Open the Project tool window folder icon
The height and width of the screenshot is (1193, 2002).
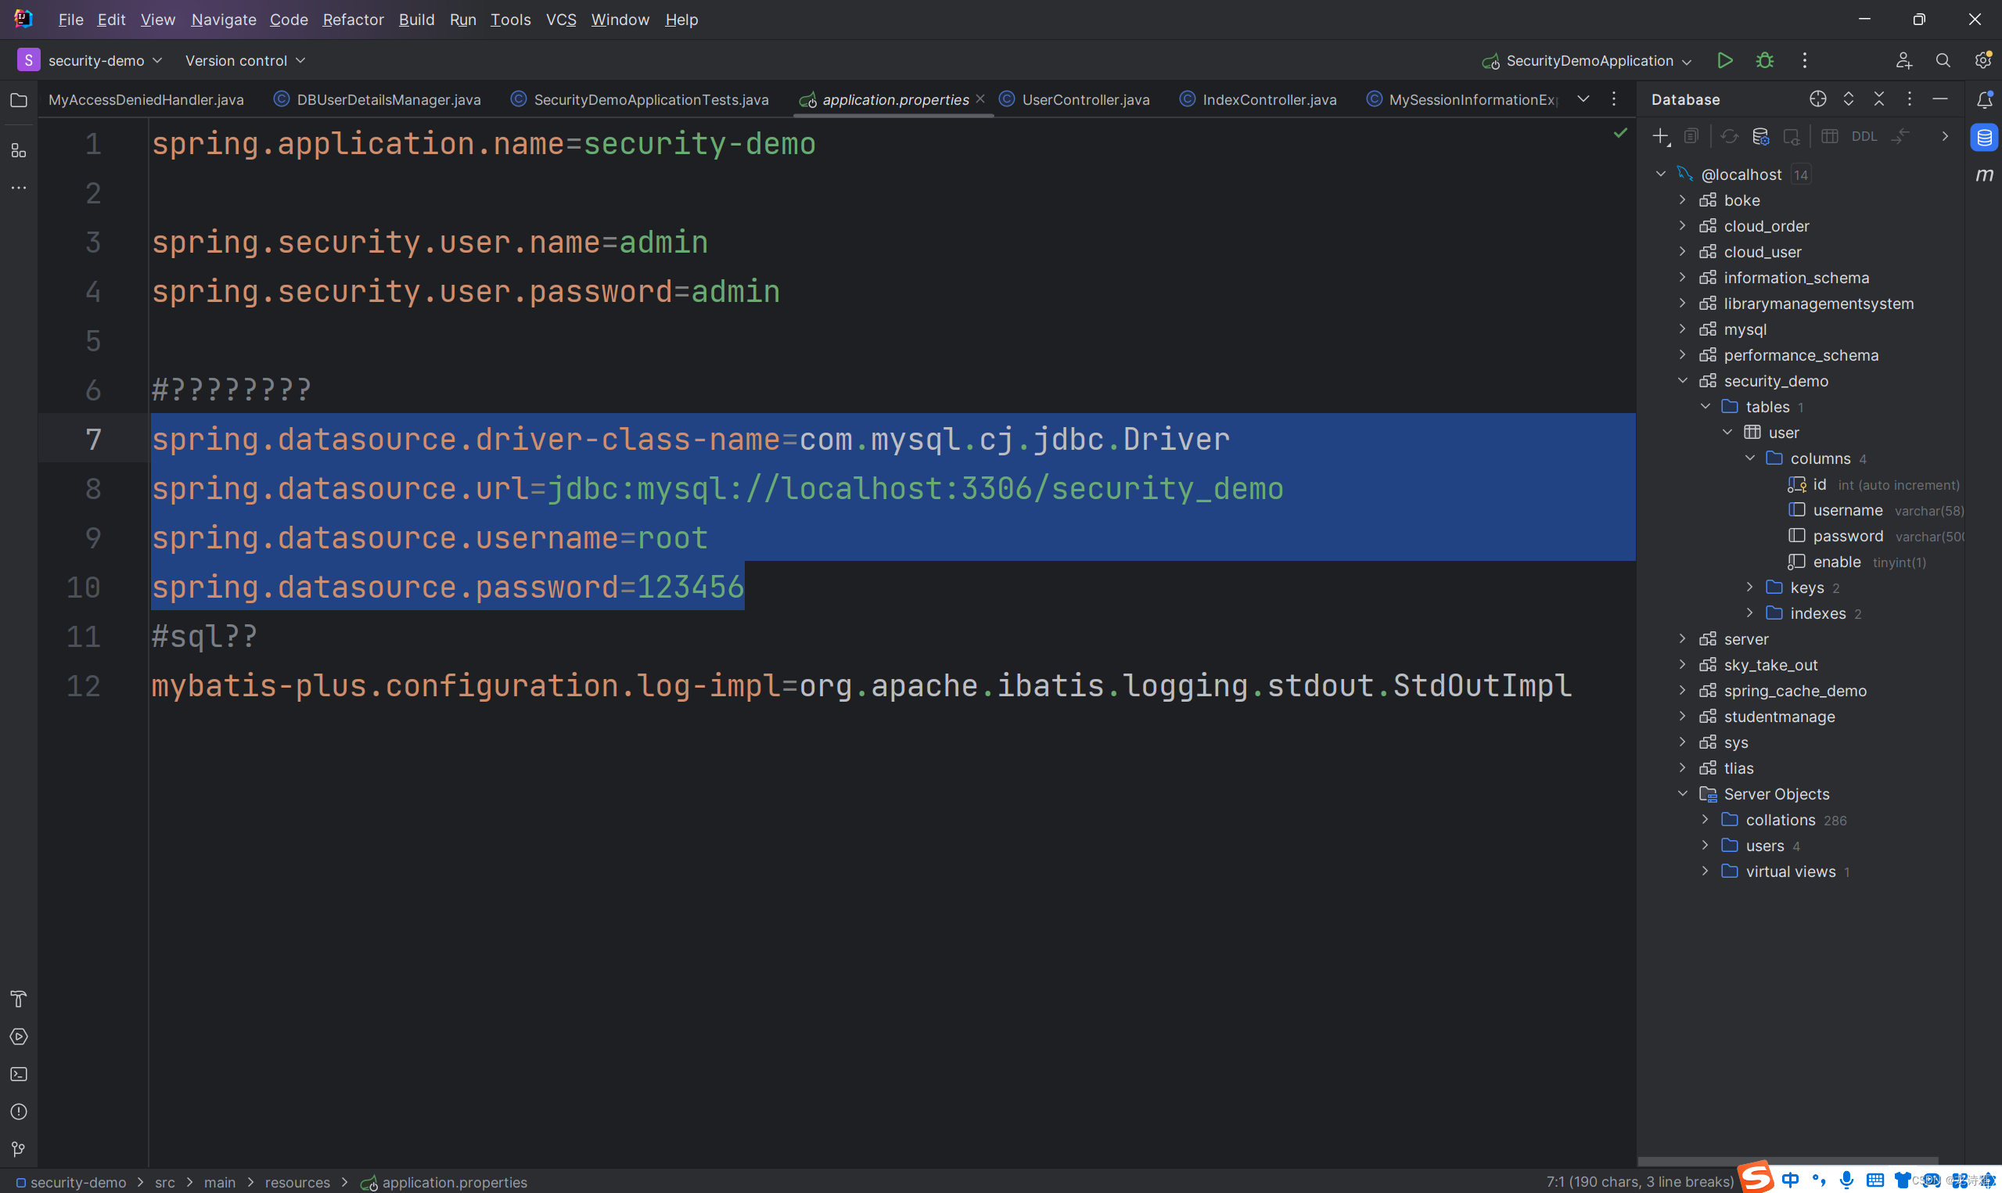19,100
